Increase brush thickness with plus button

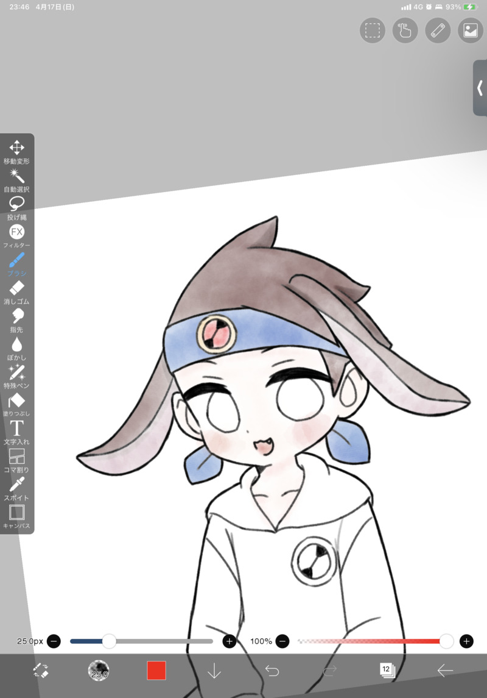click(229, 641)
